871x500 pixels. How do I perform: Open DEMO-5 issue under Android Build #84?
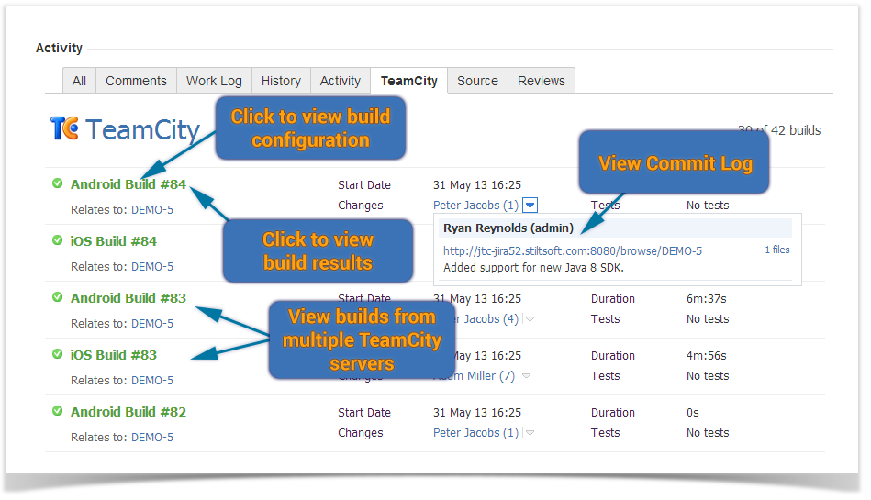pyautogui.click(x=152, y=210)
